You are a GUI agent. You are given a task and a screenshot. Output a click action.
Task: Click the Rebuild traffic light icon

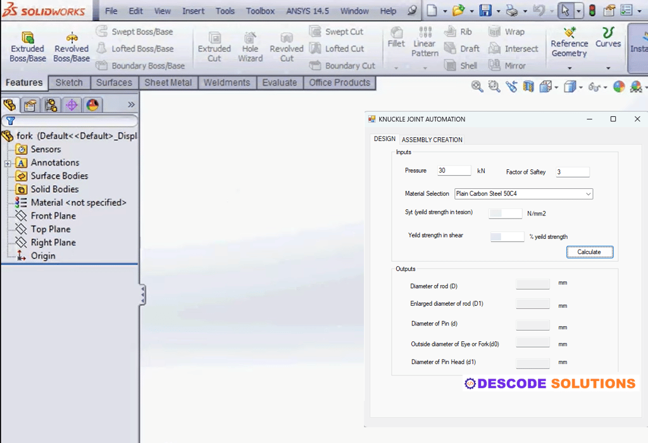coord(592,10)
